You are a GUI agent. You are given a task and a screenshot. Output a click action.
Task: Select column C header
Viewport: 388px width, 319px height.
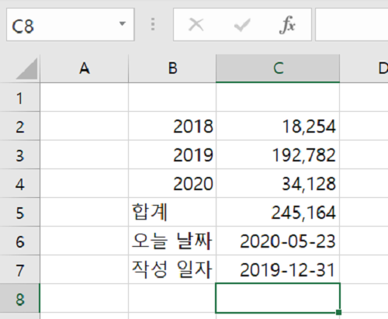(x=278, y=69)
